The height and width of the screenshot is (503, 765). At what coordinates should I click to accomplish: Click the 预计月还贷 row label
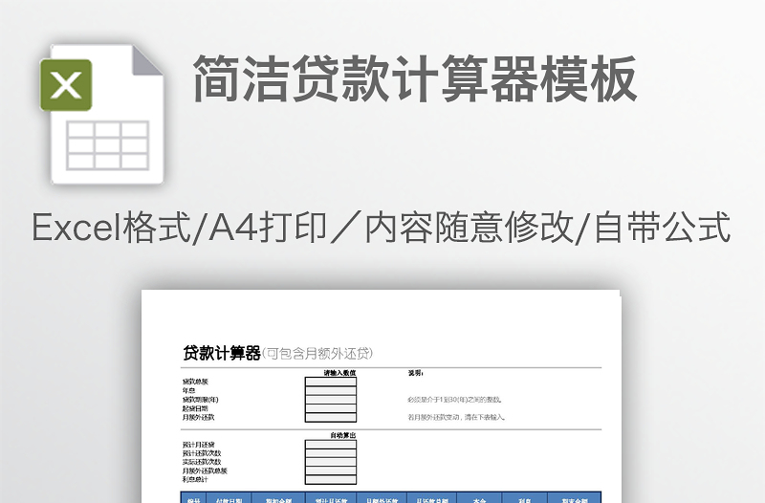199,445
